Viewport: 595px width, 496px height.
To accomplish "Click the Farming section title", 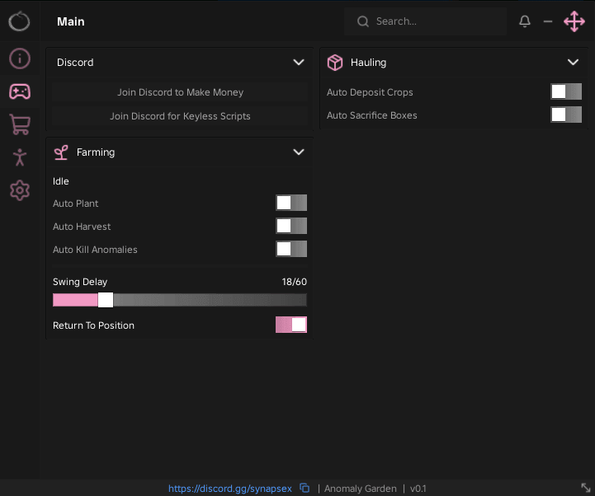I will click(x=96, y=152).
